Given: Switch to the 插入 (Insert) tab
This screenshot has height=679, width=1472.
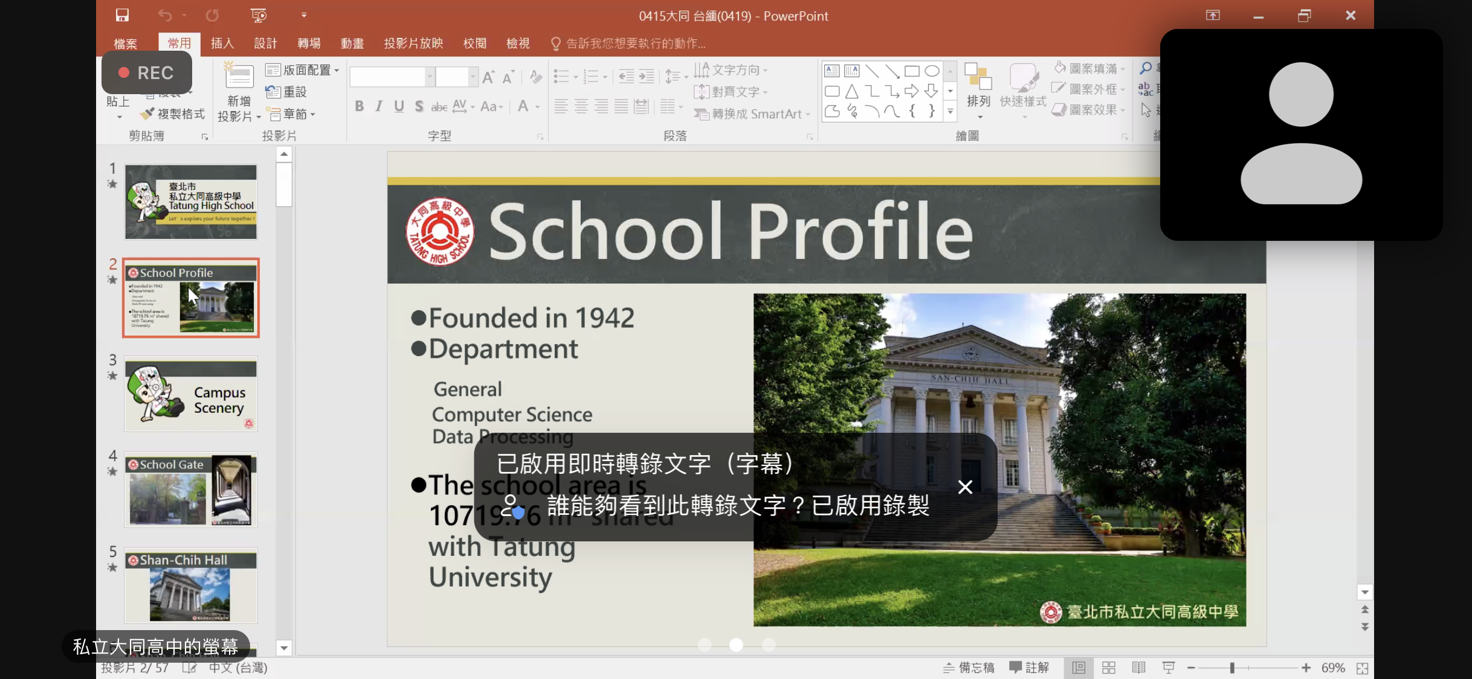Looking at the screenshot, I should [222, 43].
